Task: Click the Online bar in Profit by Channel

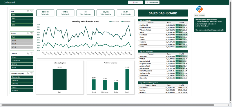Action: 116,86
